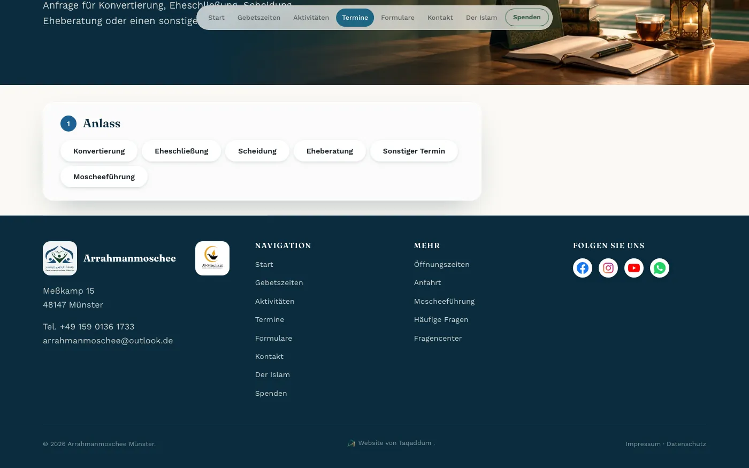Click the Arrahmanmoschee footer title
Image resolution: width=749 pixels, height=468 pixels.
tap(129, 258)
